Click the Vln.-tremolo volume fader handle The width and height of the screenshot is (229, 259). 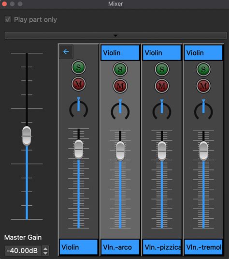tap(203, 151)
